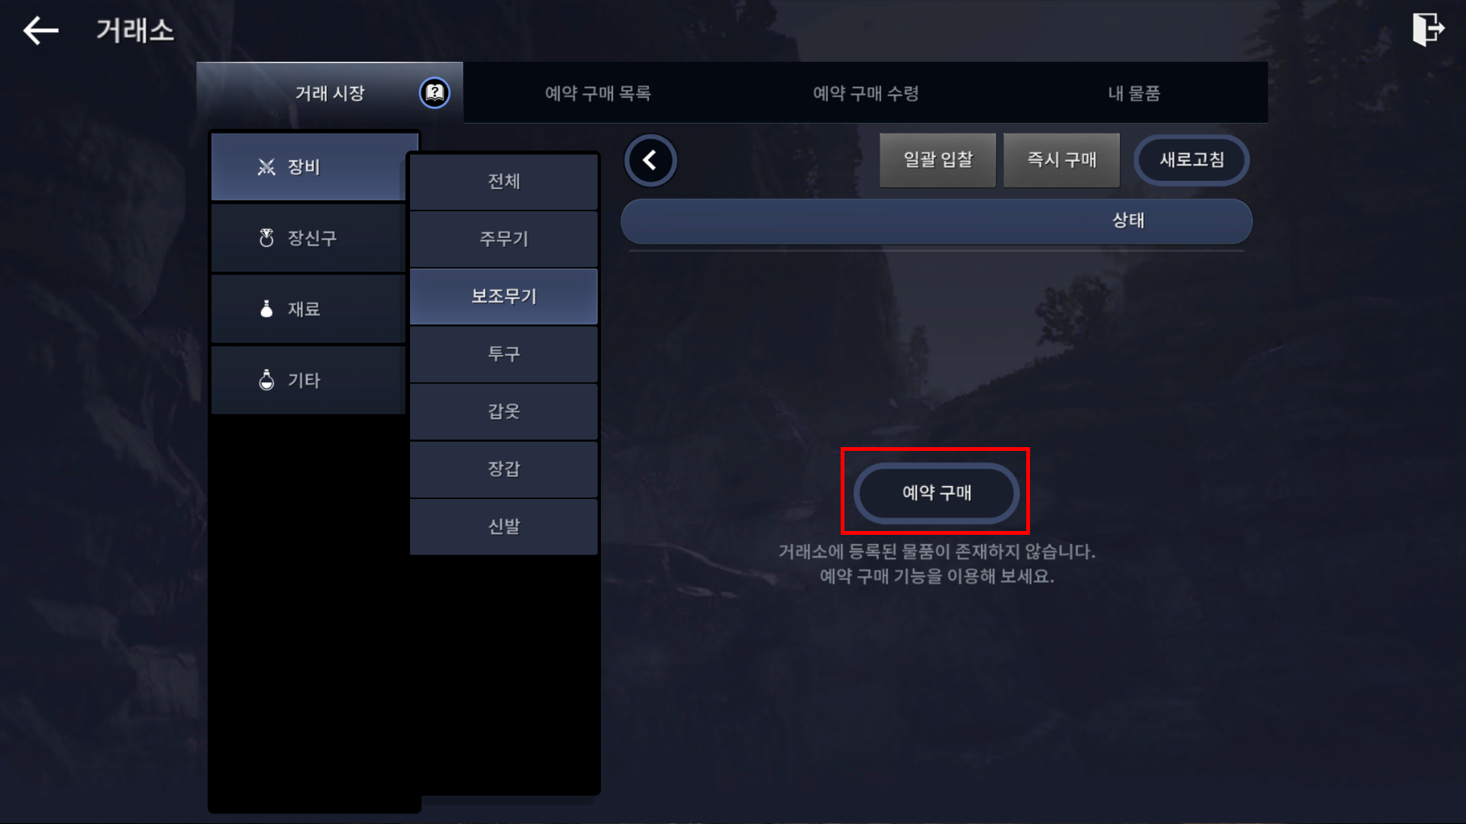Click the exit door icon at top right

coord(1428,30)
